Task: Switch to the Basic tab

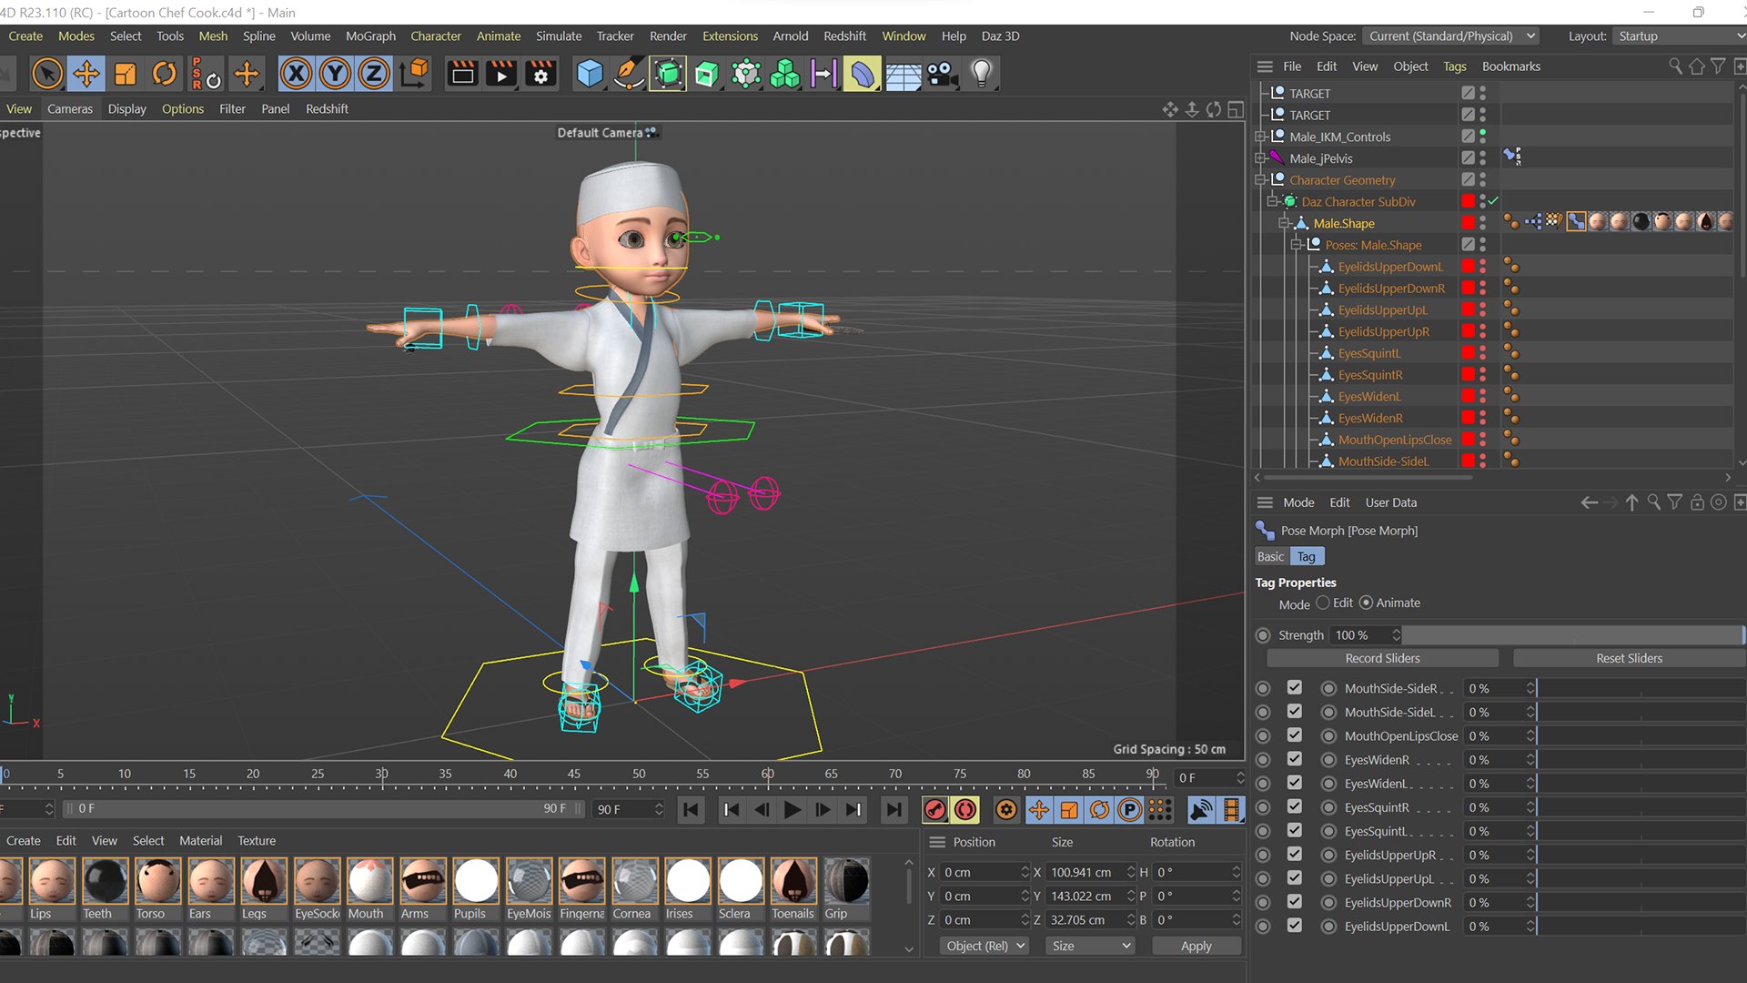Action: pyautogui.click(x=1270, y=556)
